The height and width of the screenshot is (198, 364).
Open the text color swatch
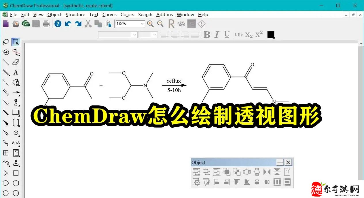pos(271,35)
